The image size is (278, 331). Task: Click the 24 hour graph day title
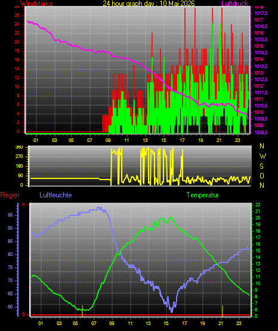point(149,3)
